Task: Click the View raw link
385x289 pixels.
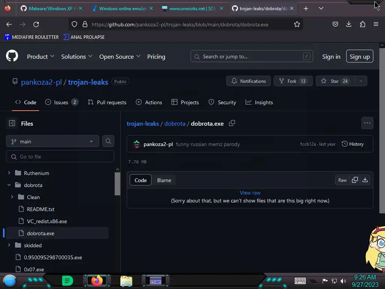Action: pos(250,193)
